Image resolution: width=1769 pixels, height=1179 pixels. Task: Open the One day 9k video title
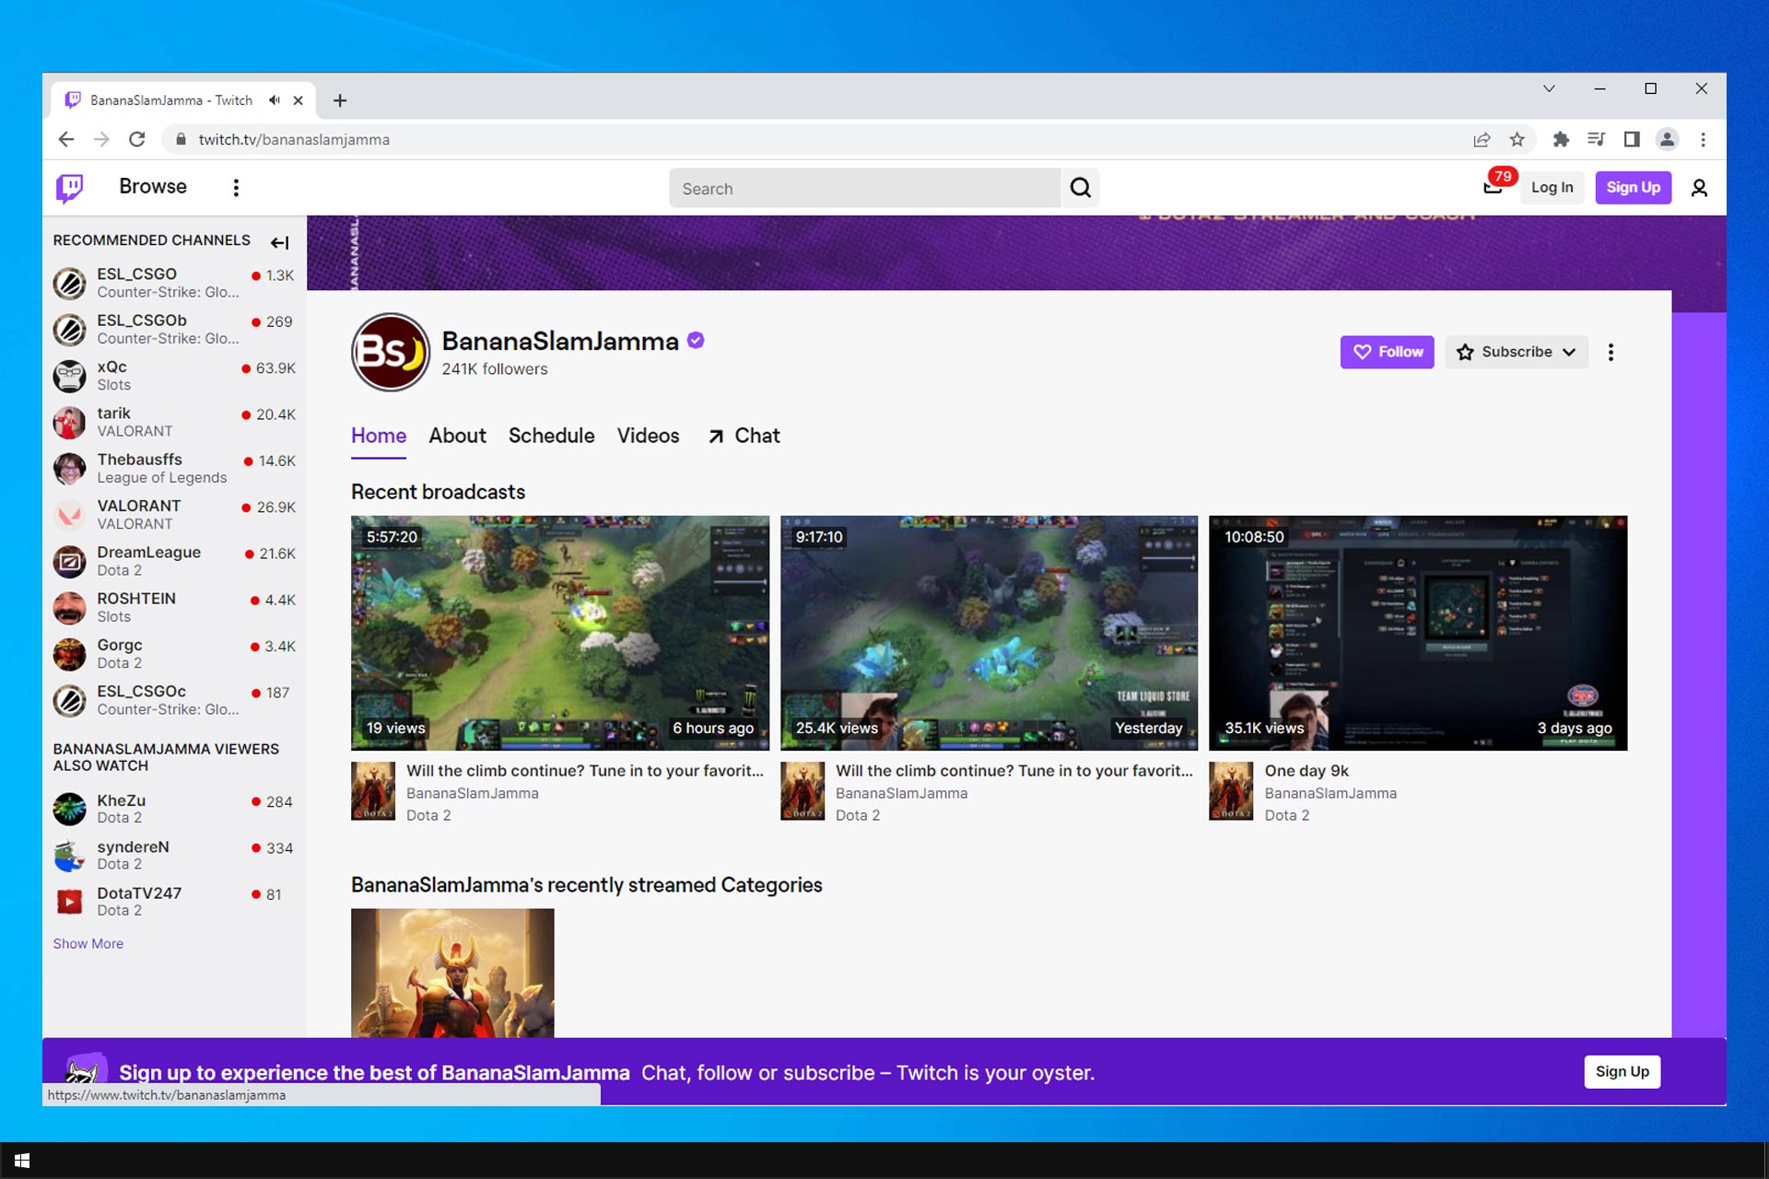(1306, 771)
